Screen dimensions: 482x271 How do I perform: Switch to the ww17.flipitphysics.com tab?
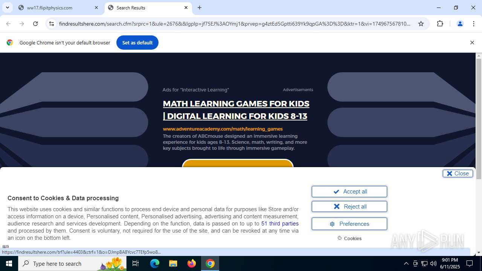(x=58, y=8)
